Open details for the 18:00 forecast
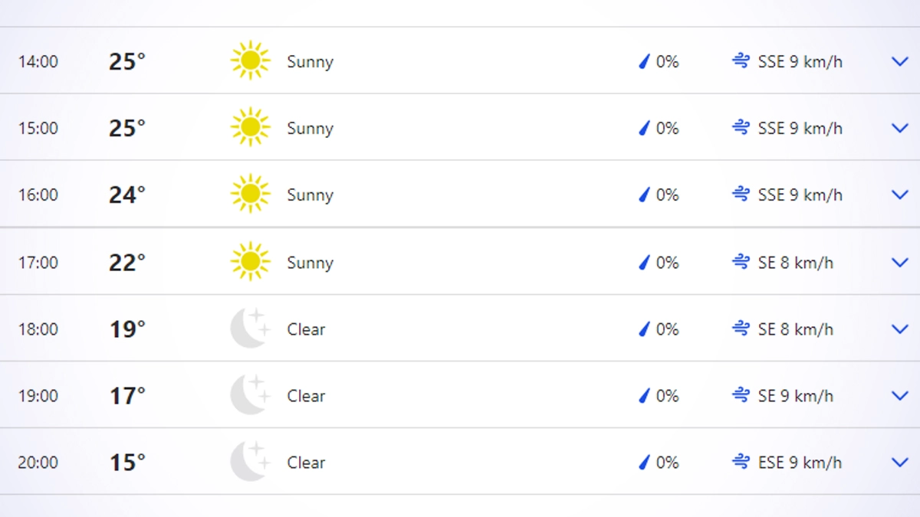Image resolution: width=920 pixels, height=517 pixels. coord(900,329)
